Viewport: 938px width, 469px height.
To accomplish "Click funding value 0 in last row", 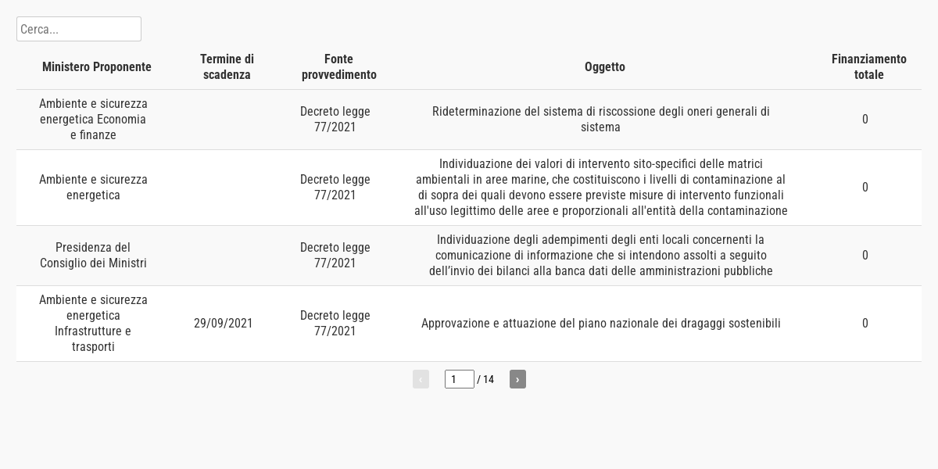I will [x=865, y=324].
